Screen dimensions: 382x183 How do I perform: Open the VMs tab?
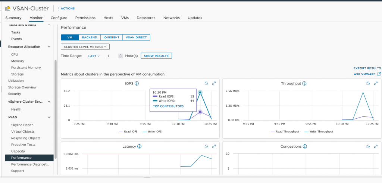125,18
